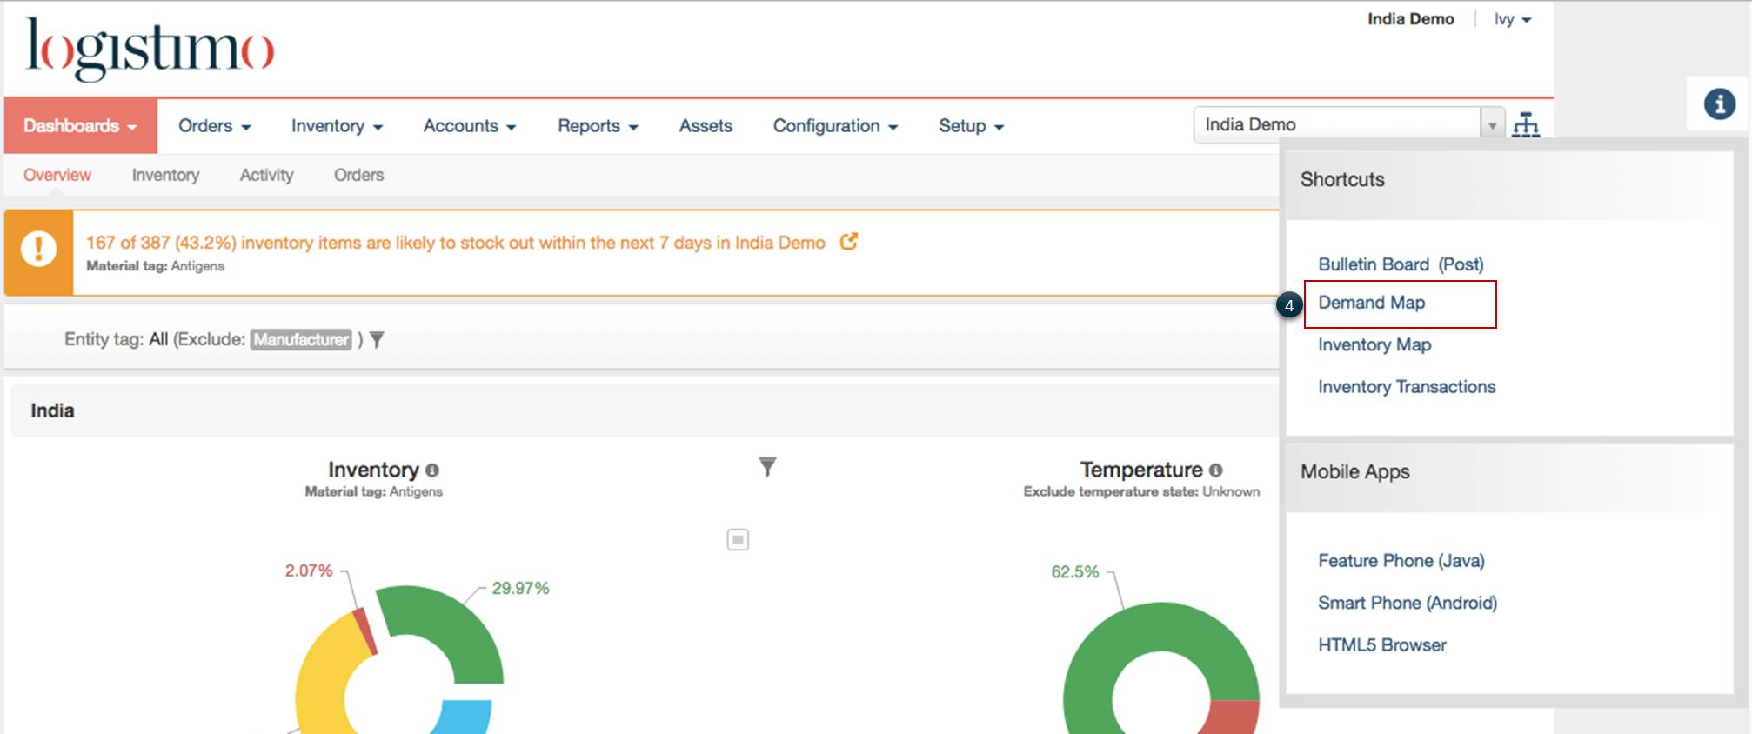1752x734 pixels.
Task: Click the 62.5% chart label
Action: (x=1075, y=572)
